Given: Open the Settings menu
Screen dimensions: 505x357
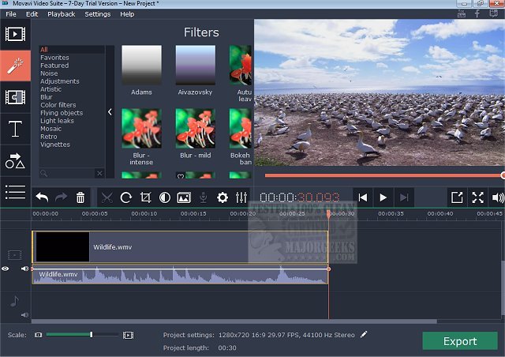Looking at the screenshot, I should point(97,14).
